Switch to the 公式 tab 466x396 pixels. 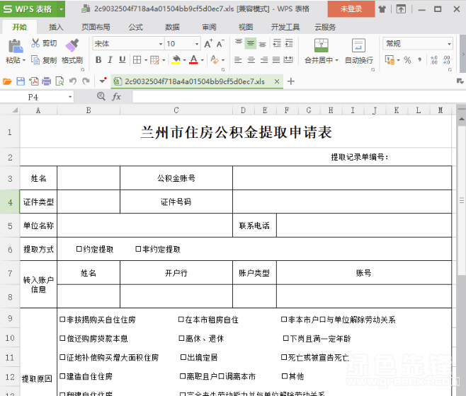coord(136,28)
